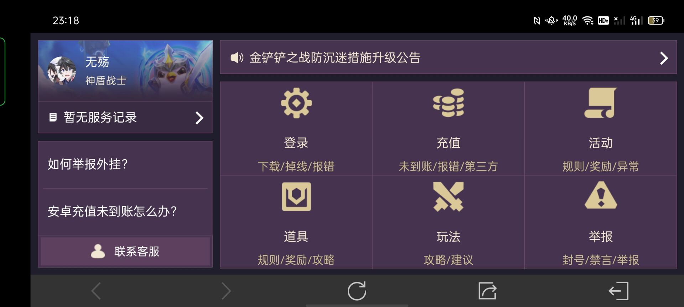This screenshot has height=307, width=684.
Task: Open 金铲铲之战防沉迷措施升级公告 announcement text
Action: [335, 58]
